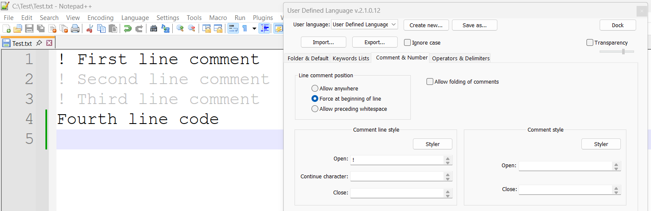
Task: Click the Create new... button
Action: [x=426, y=25]
